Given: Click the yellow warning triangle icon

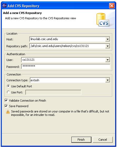Looking at the screenshot, I should [x=8, y=112].
